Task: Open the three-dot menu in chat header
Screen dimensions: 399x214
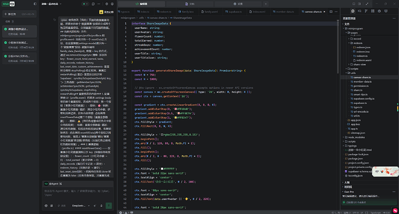Action: 99,4
